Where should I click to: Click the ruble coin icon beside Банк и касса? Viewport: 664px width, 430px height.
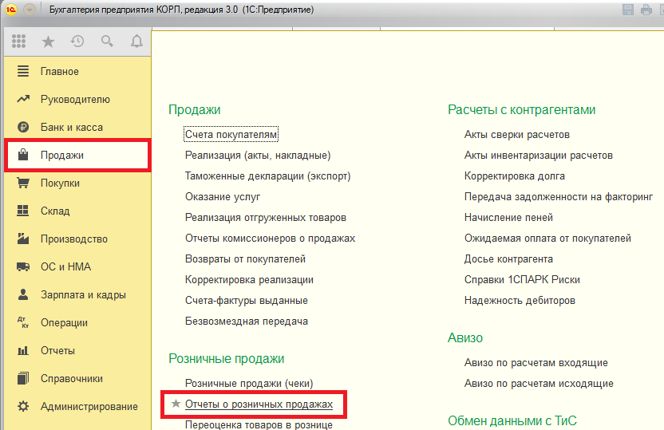click(x=23, y=127)
